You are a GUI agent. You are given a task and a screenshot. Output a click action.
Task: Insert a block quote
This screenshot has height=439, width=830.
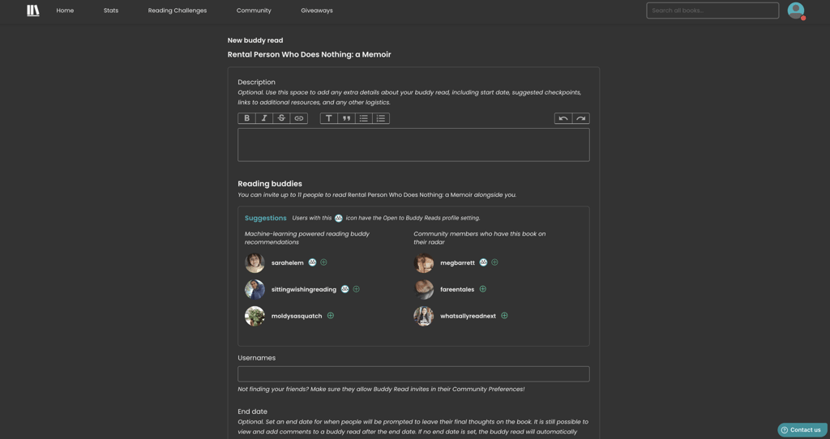point(346,118)
